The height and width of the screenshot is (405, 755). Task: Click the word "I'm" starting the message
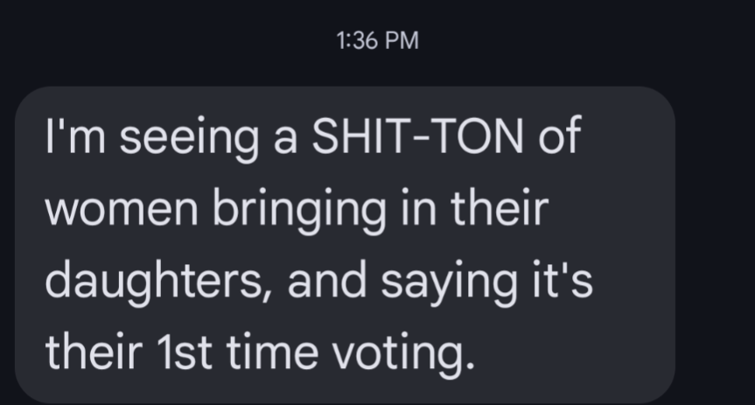point(75,136)
